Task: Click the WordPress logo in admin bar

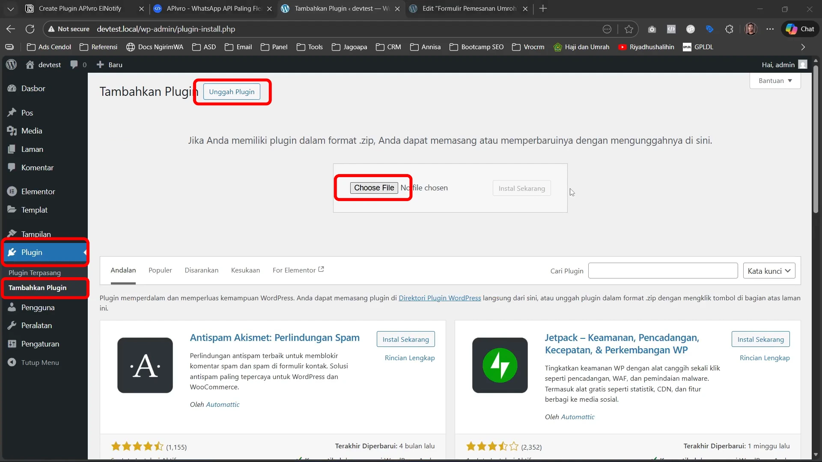Action: pos(12,65)
